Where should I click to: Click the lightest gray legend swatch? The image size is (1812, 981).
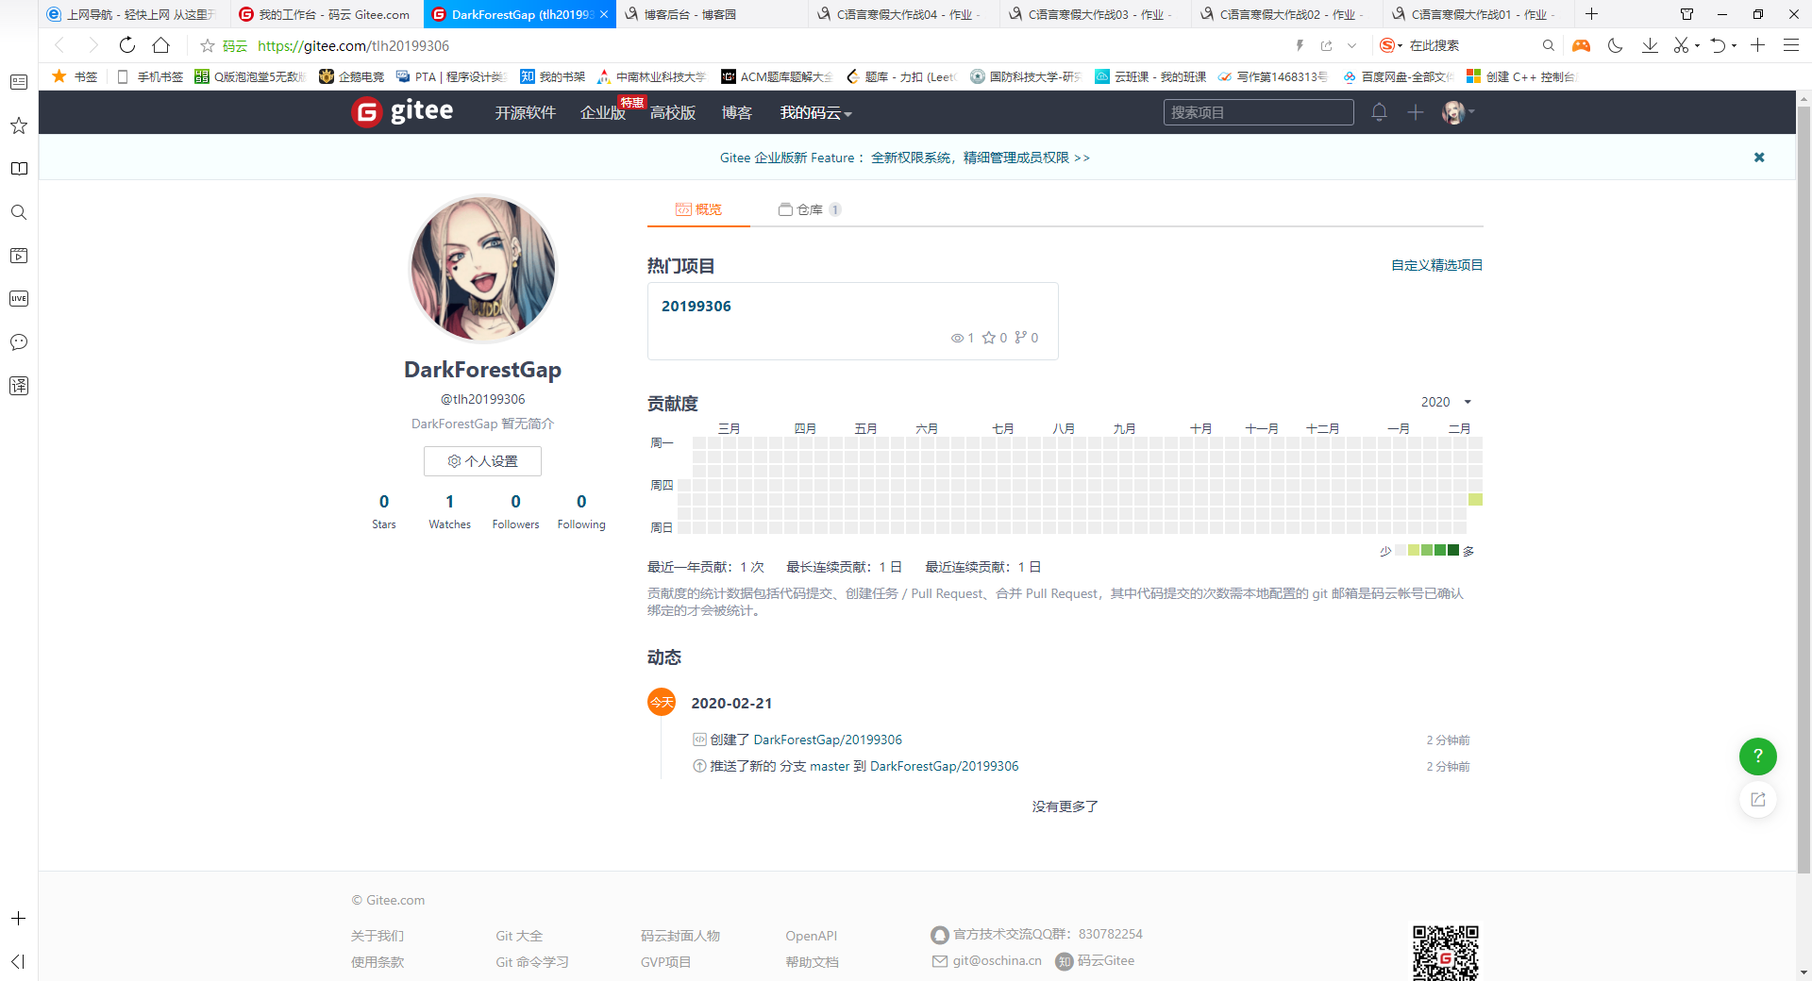pyautogui.click(x=1401, y=550)
